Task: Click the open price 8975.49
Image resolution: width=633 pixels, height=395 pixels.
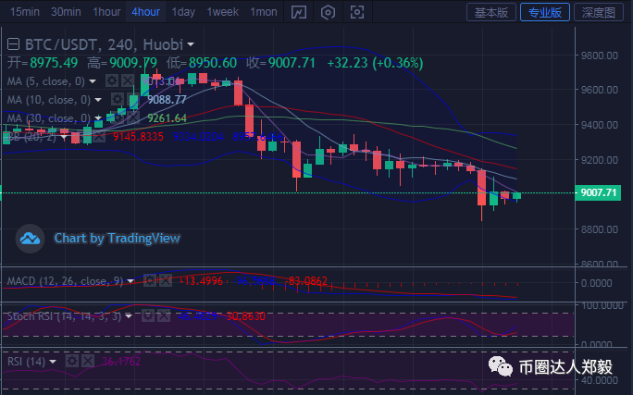Action: pos(54,63)
